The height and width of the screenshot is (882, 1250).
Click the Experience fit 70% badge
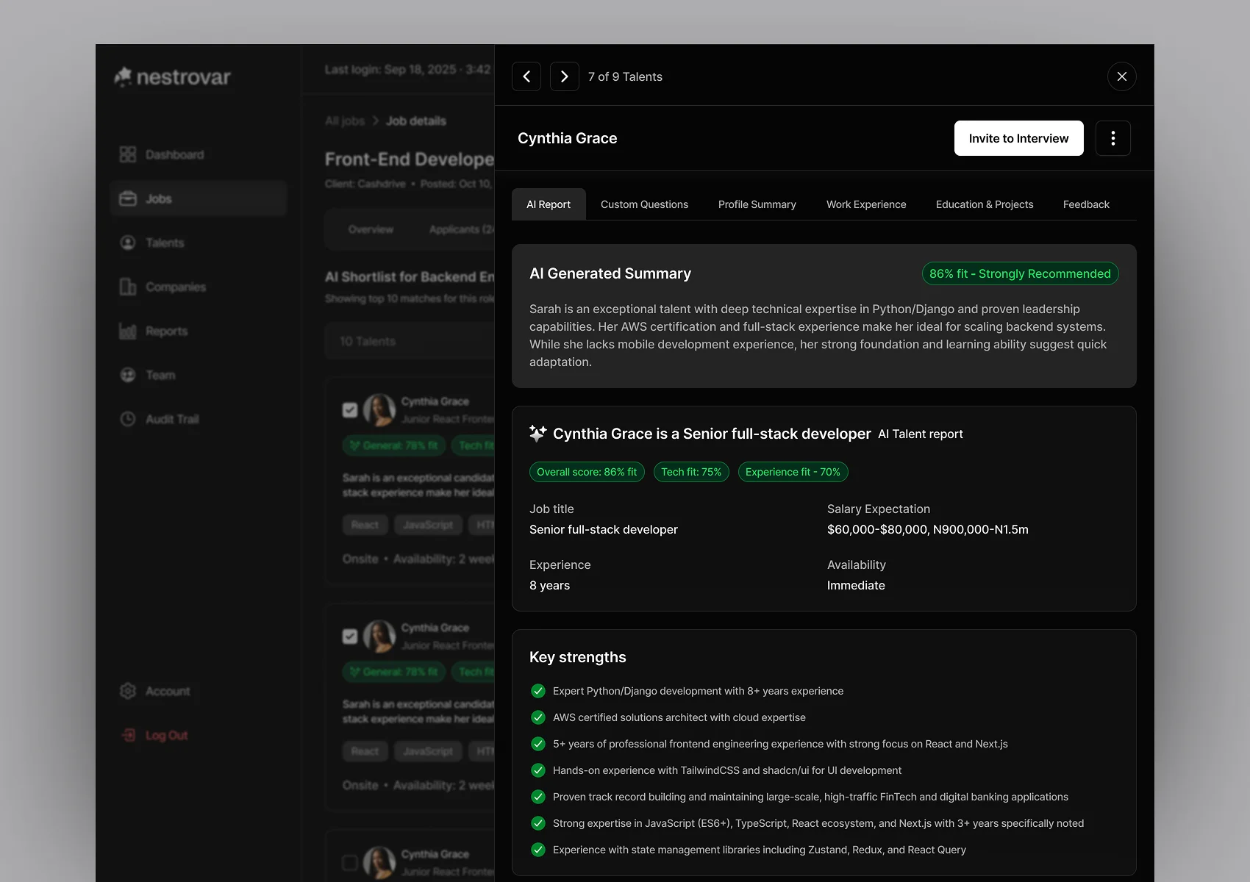click(793, 472)
